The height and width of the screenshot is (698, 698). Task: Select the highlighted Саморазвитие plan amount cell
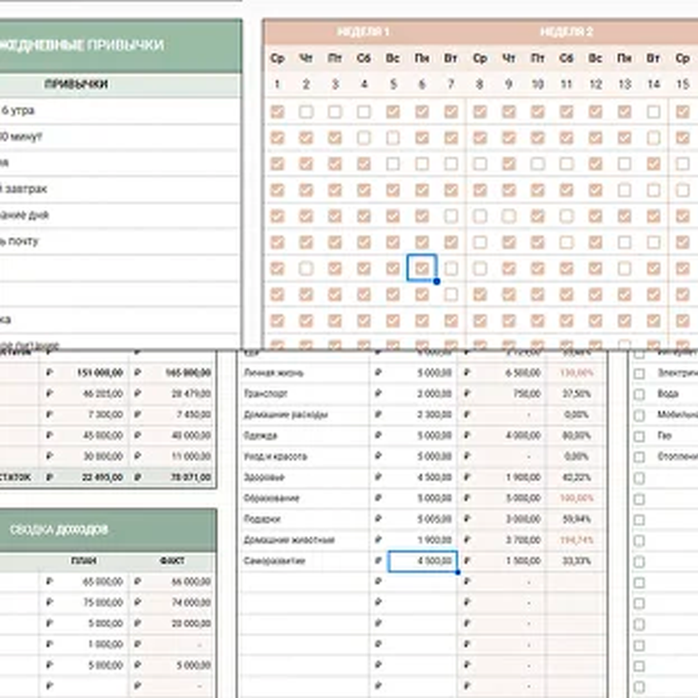coord(422,561)
